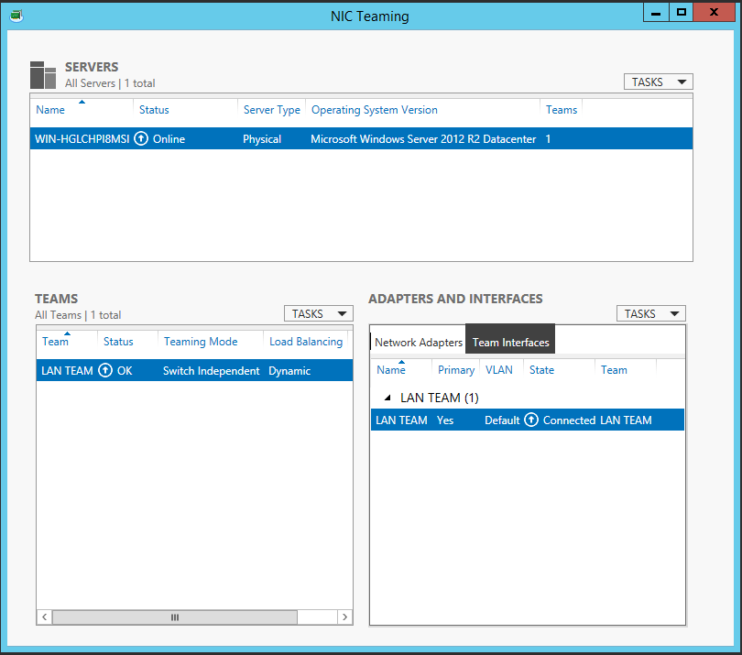This screenshot has height=655, width=742.
Task: Select LAN TEAM in the Teams list
Action: (x=67, y=371)
